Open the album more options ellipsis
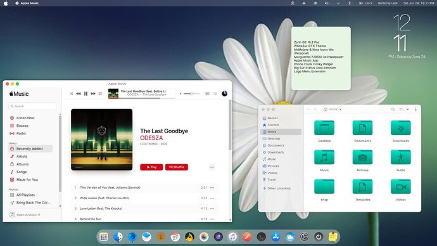 coord(212,167)
